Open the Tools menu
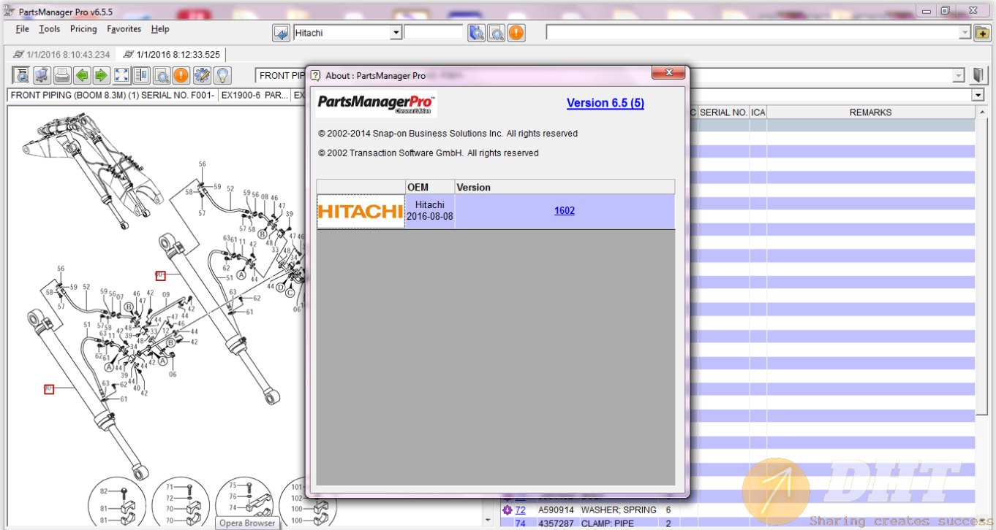Screen dimensions: 996x530 click(50, 29)
